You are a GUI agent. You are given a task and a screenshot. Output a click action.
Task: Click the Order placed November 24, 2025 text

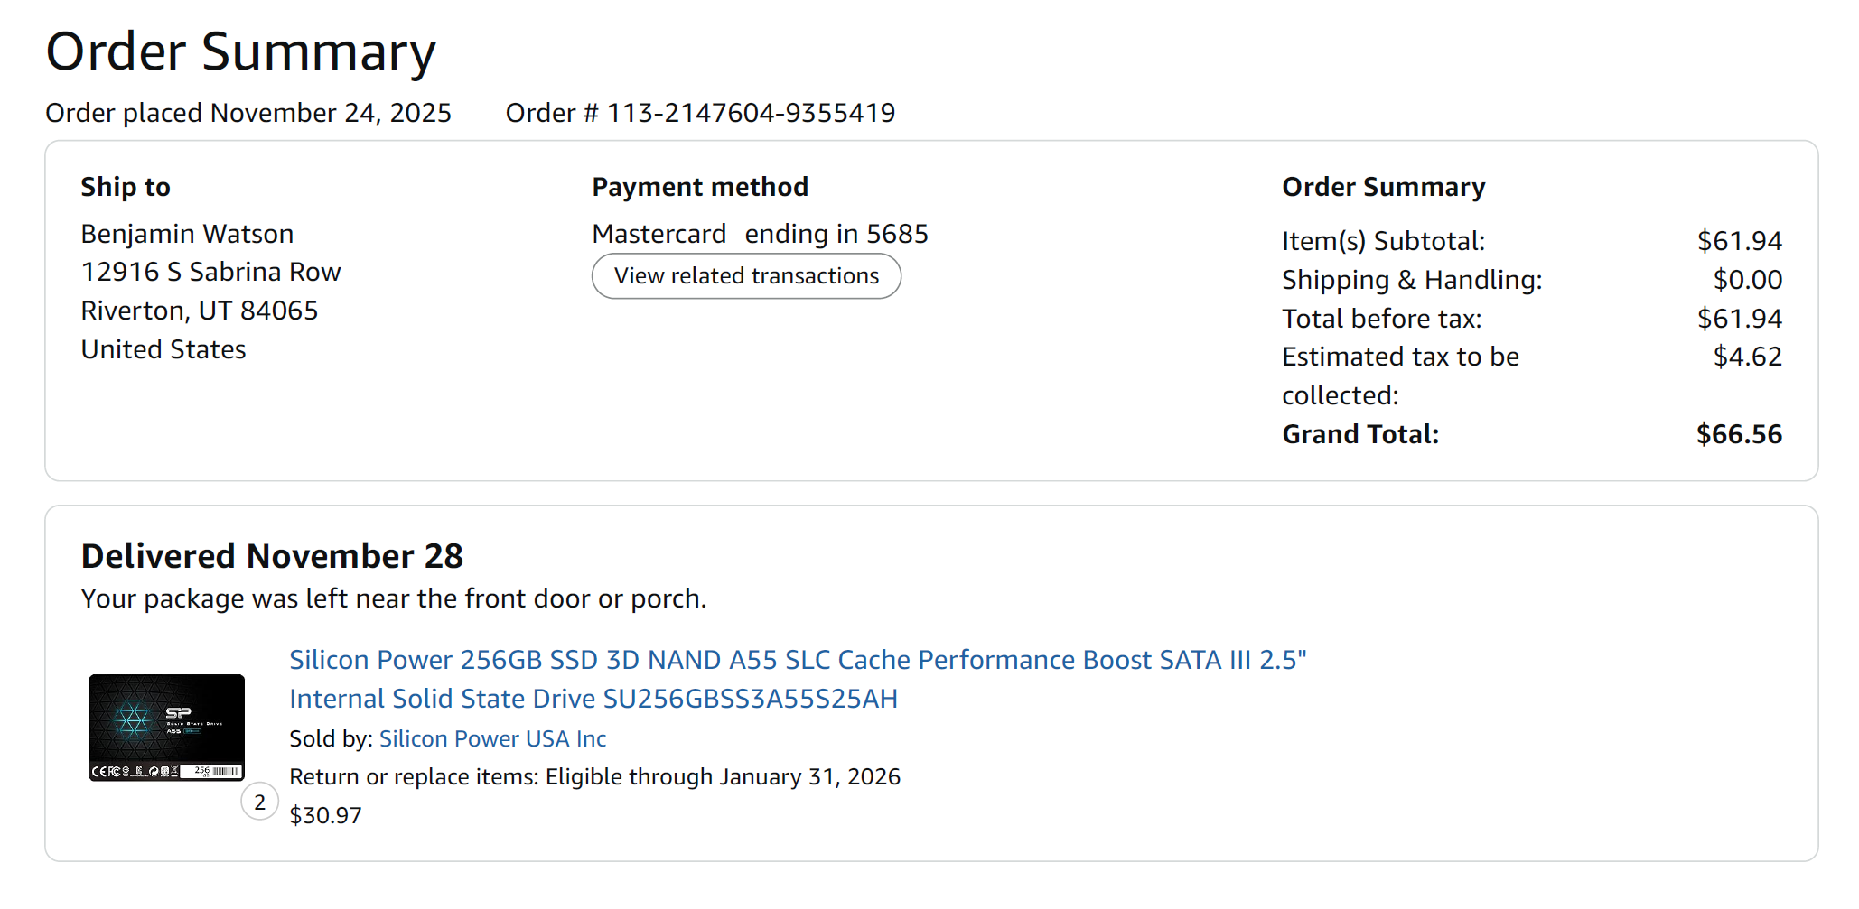[248, 113]
